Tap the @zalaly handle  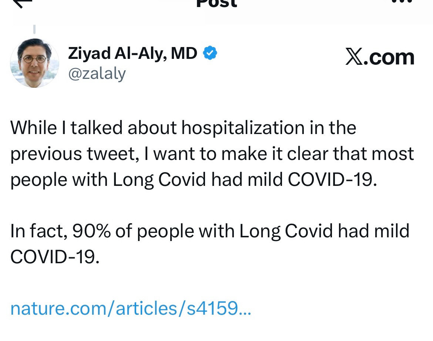click(97, 73)
